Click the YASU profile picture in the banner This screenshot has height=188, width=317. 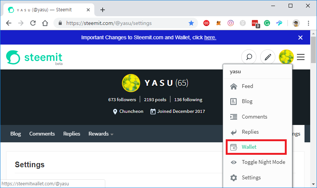pyautogui.click(x=131, y=83)
